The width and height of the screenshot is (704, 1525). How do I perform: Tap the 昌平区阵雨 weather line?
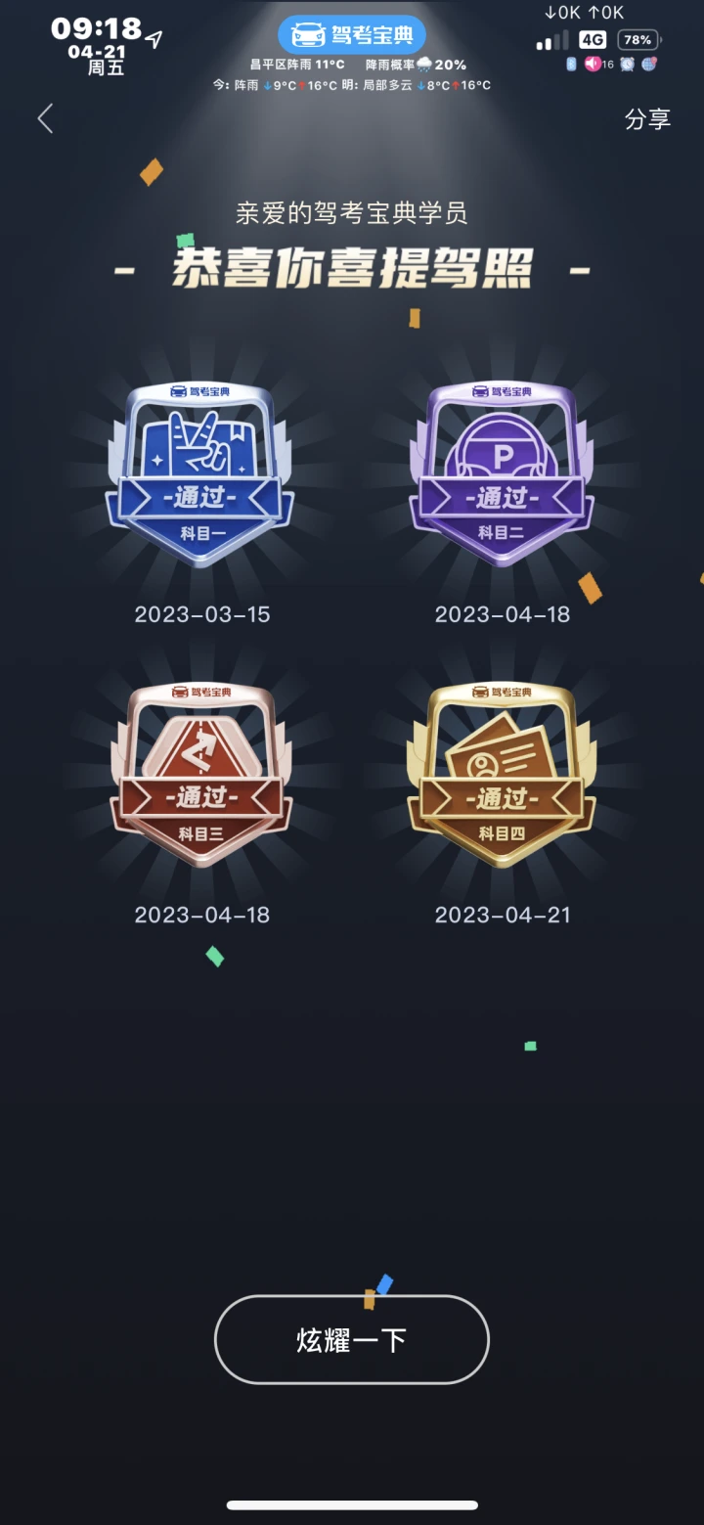click(297, 65)
